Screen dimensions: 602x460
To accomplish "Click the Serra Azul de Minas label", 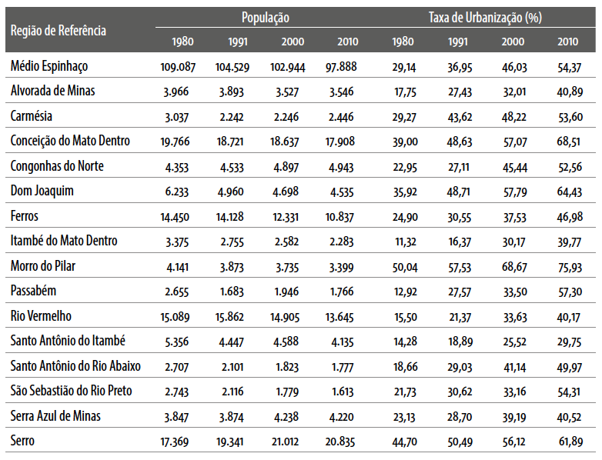I will tap(57, 416).
